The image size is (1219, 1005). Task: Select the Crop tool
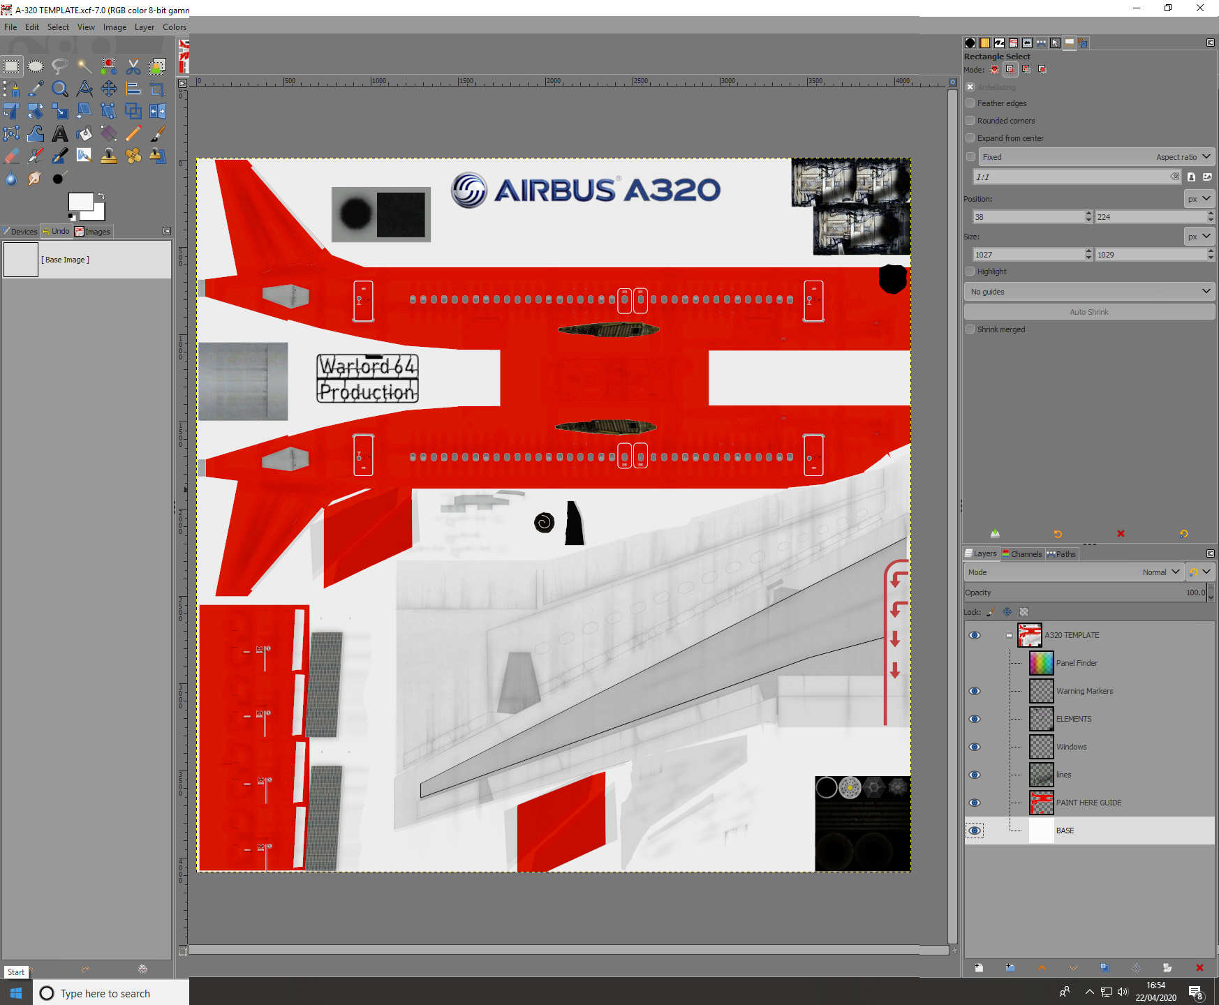(x=157, y=89)
